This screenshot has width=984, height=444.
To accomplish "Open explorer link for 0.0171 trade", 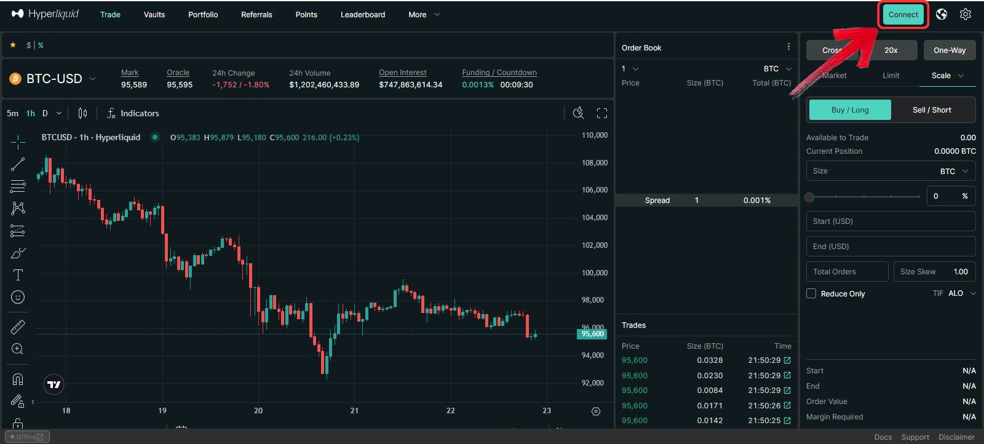I will pyautogui.click(x=787, y=406).
